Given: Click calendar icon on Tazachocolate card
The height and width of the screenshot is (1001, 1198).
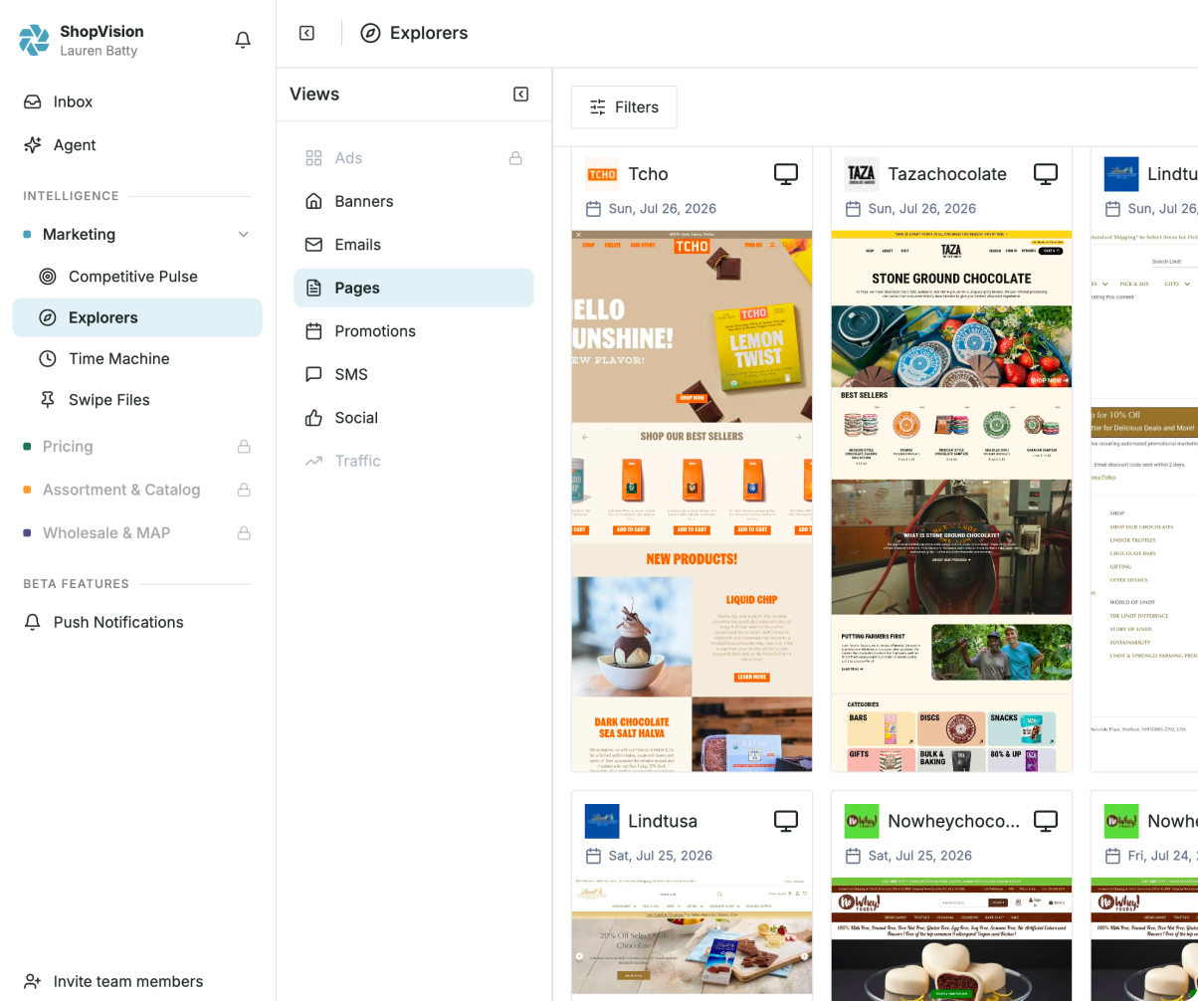Looking at the screenshot, I should (853, 209).
